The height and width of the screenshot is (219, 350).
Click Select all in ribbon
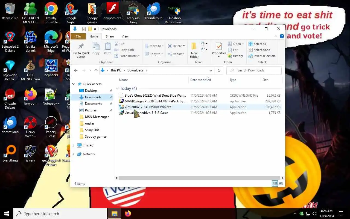point(257,44)
